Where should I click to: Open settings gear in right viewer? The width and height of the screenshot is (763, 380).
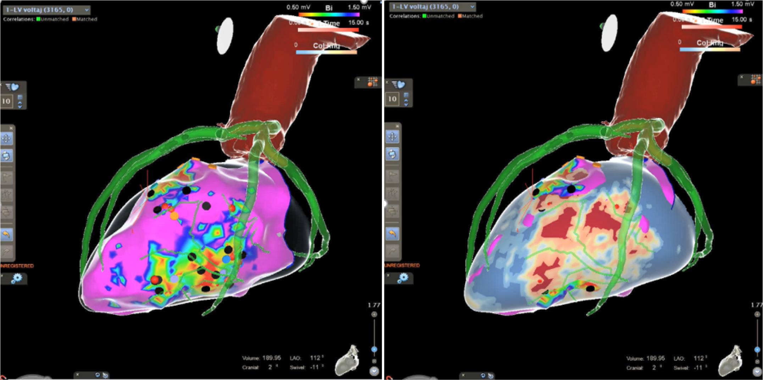pos(402,279)
